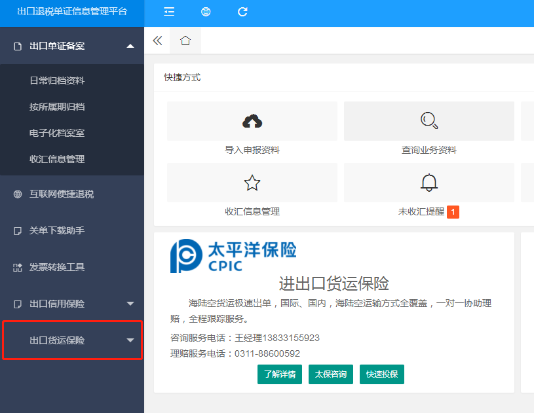The height and width of the screenshot is (413, 534).
Task: Click the 出口退税单证信息管理平台 title
Action: click(x=72, y=11)
